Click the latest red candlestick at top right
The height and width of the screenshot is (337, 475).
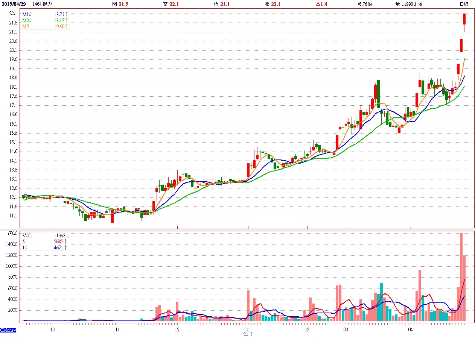[464, 19]
